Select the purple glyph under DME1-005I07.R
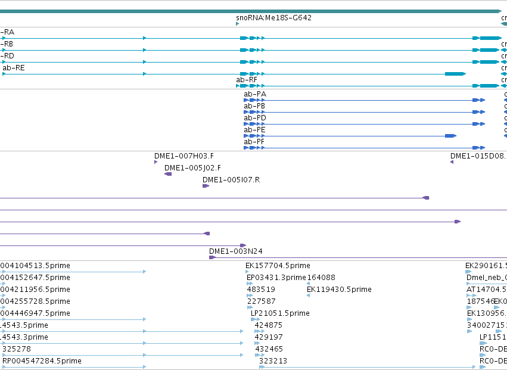 (206, 186)
